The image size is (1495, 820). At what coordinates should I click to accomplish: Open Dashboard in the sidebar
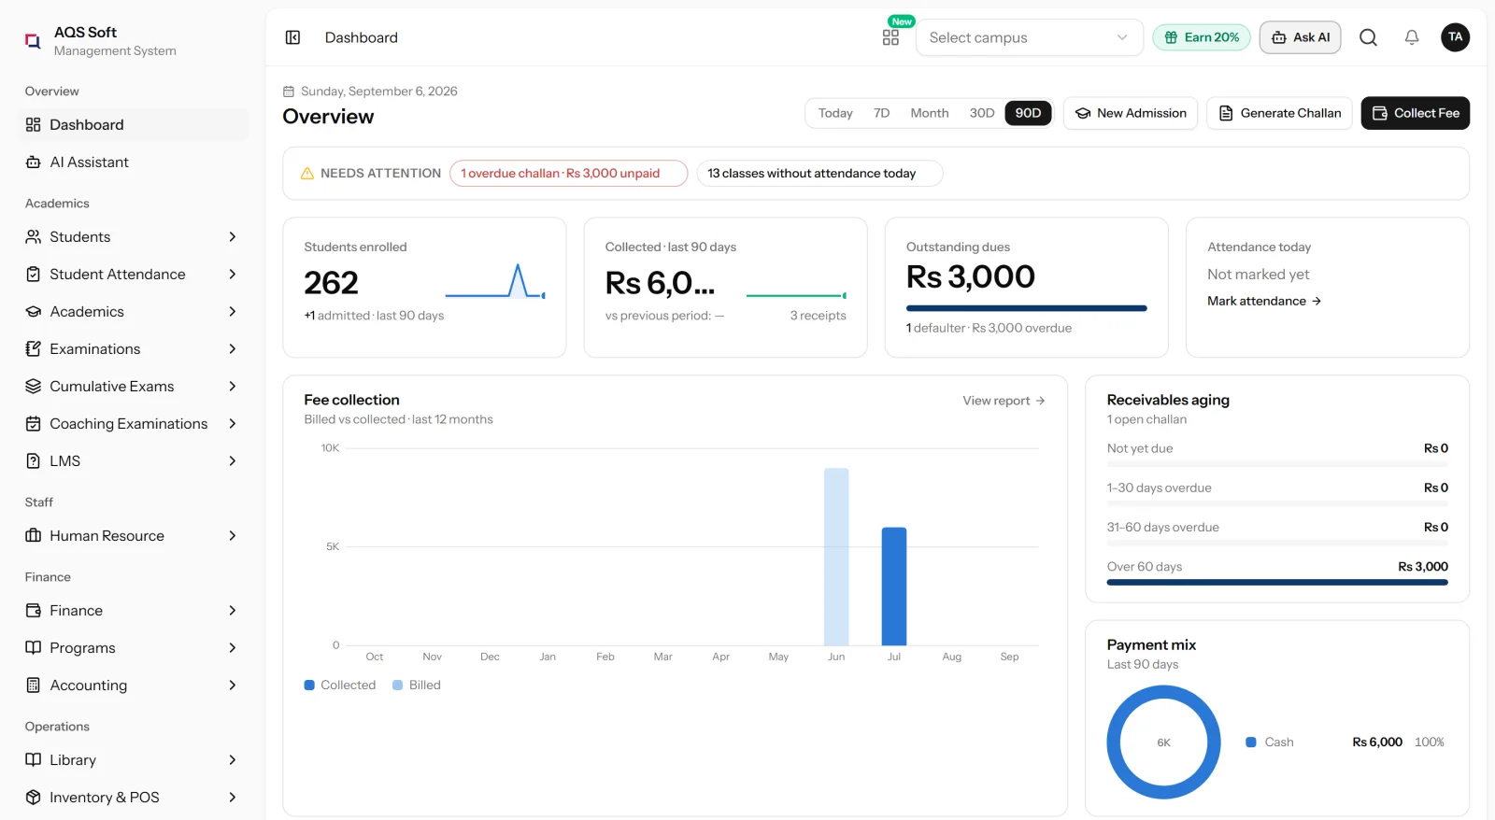coord(133,125)
